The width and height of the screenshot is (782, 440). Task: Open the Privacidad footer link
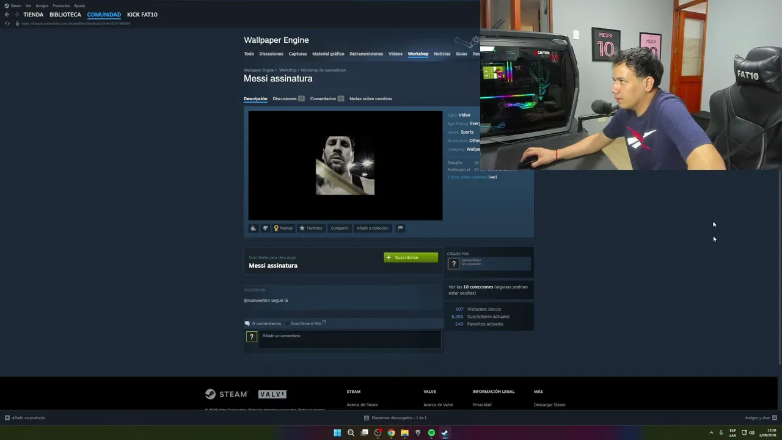tap(482, 405)
